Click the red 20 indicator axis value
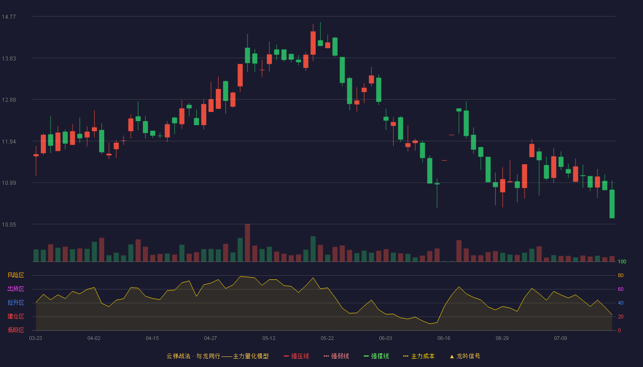 [620, 317]
